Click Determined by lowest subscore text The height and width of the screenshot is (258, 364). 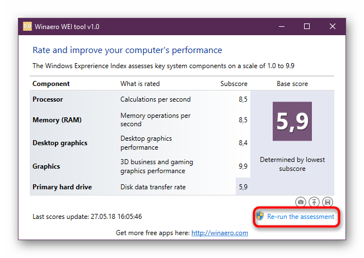[292, 164]
